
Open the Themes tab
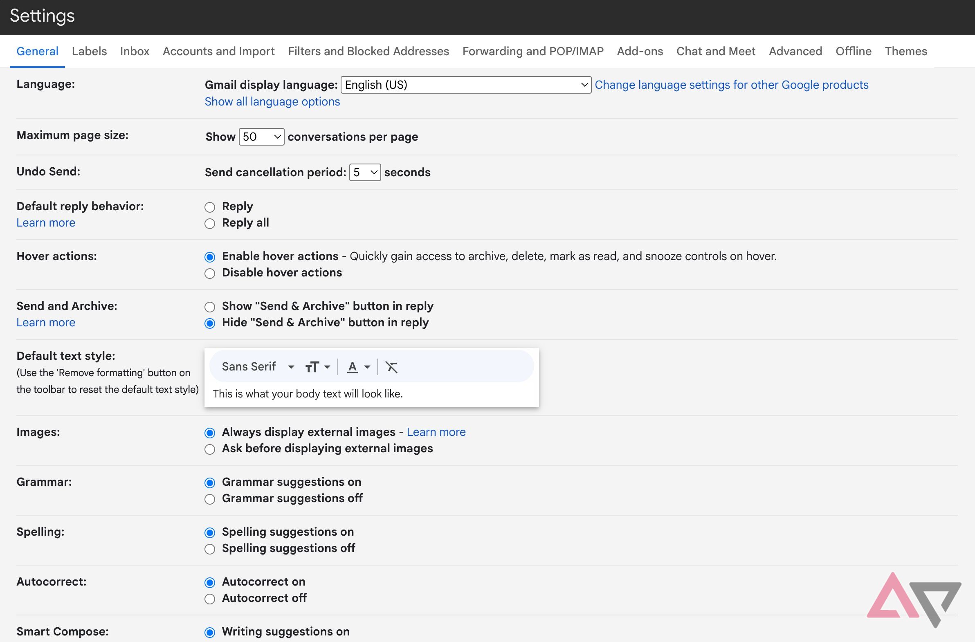(906, 51)
